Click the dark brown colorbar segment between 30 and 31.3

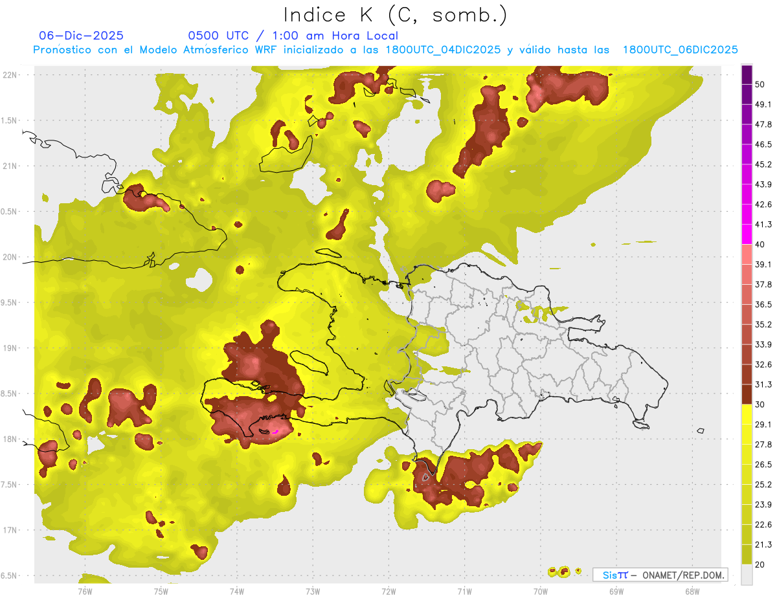point(747,394)
